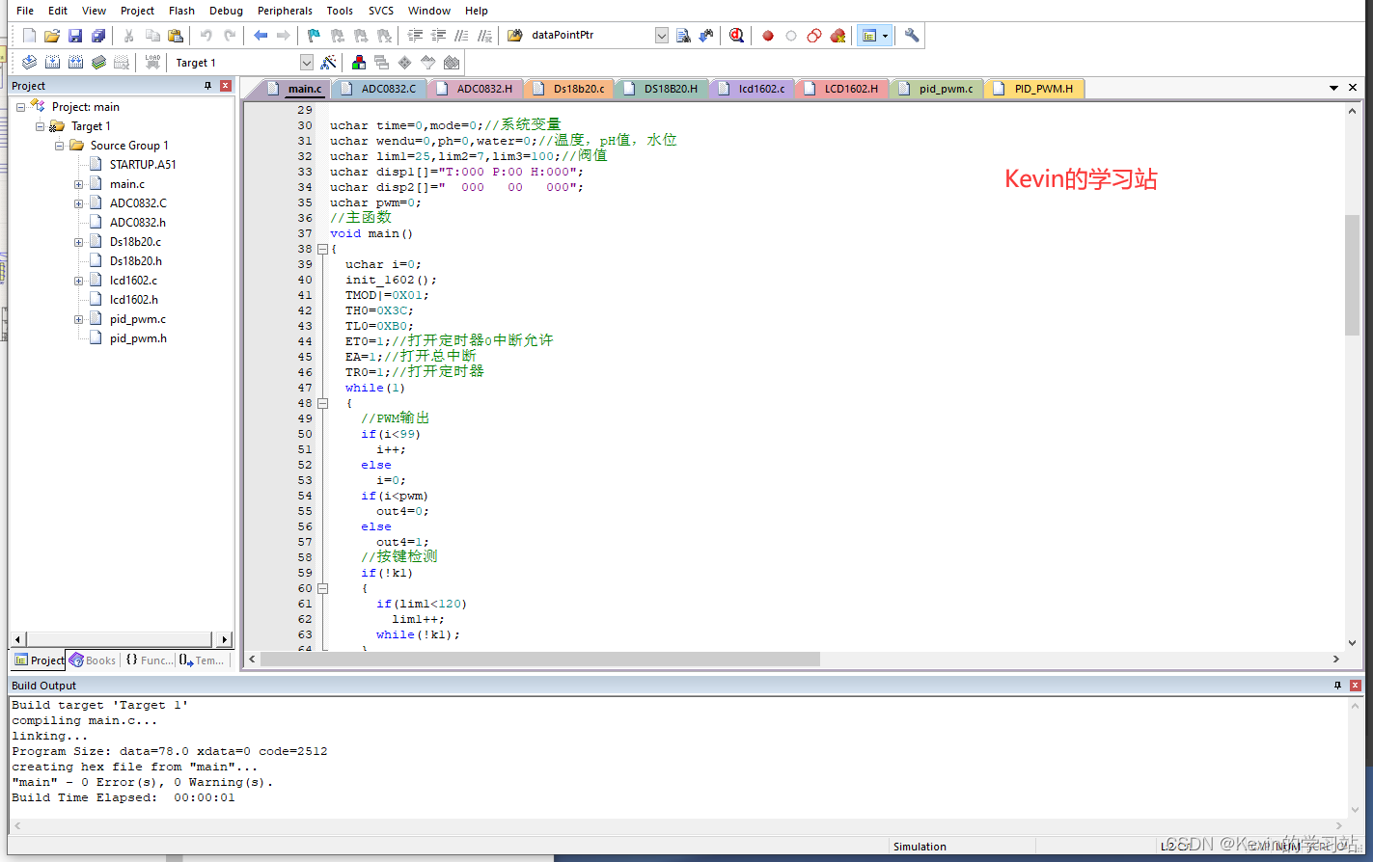Open the SVCS menu
The height and width of the screenshot is (862, 1373).
point(381,11)
